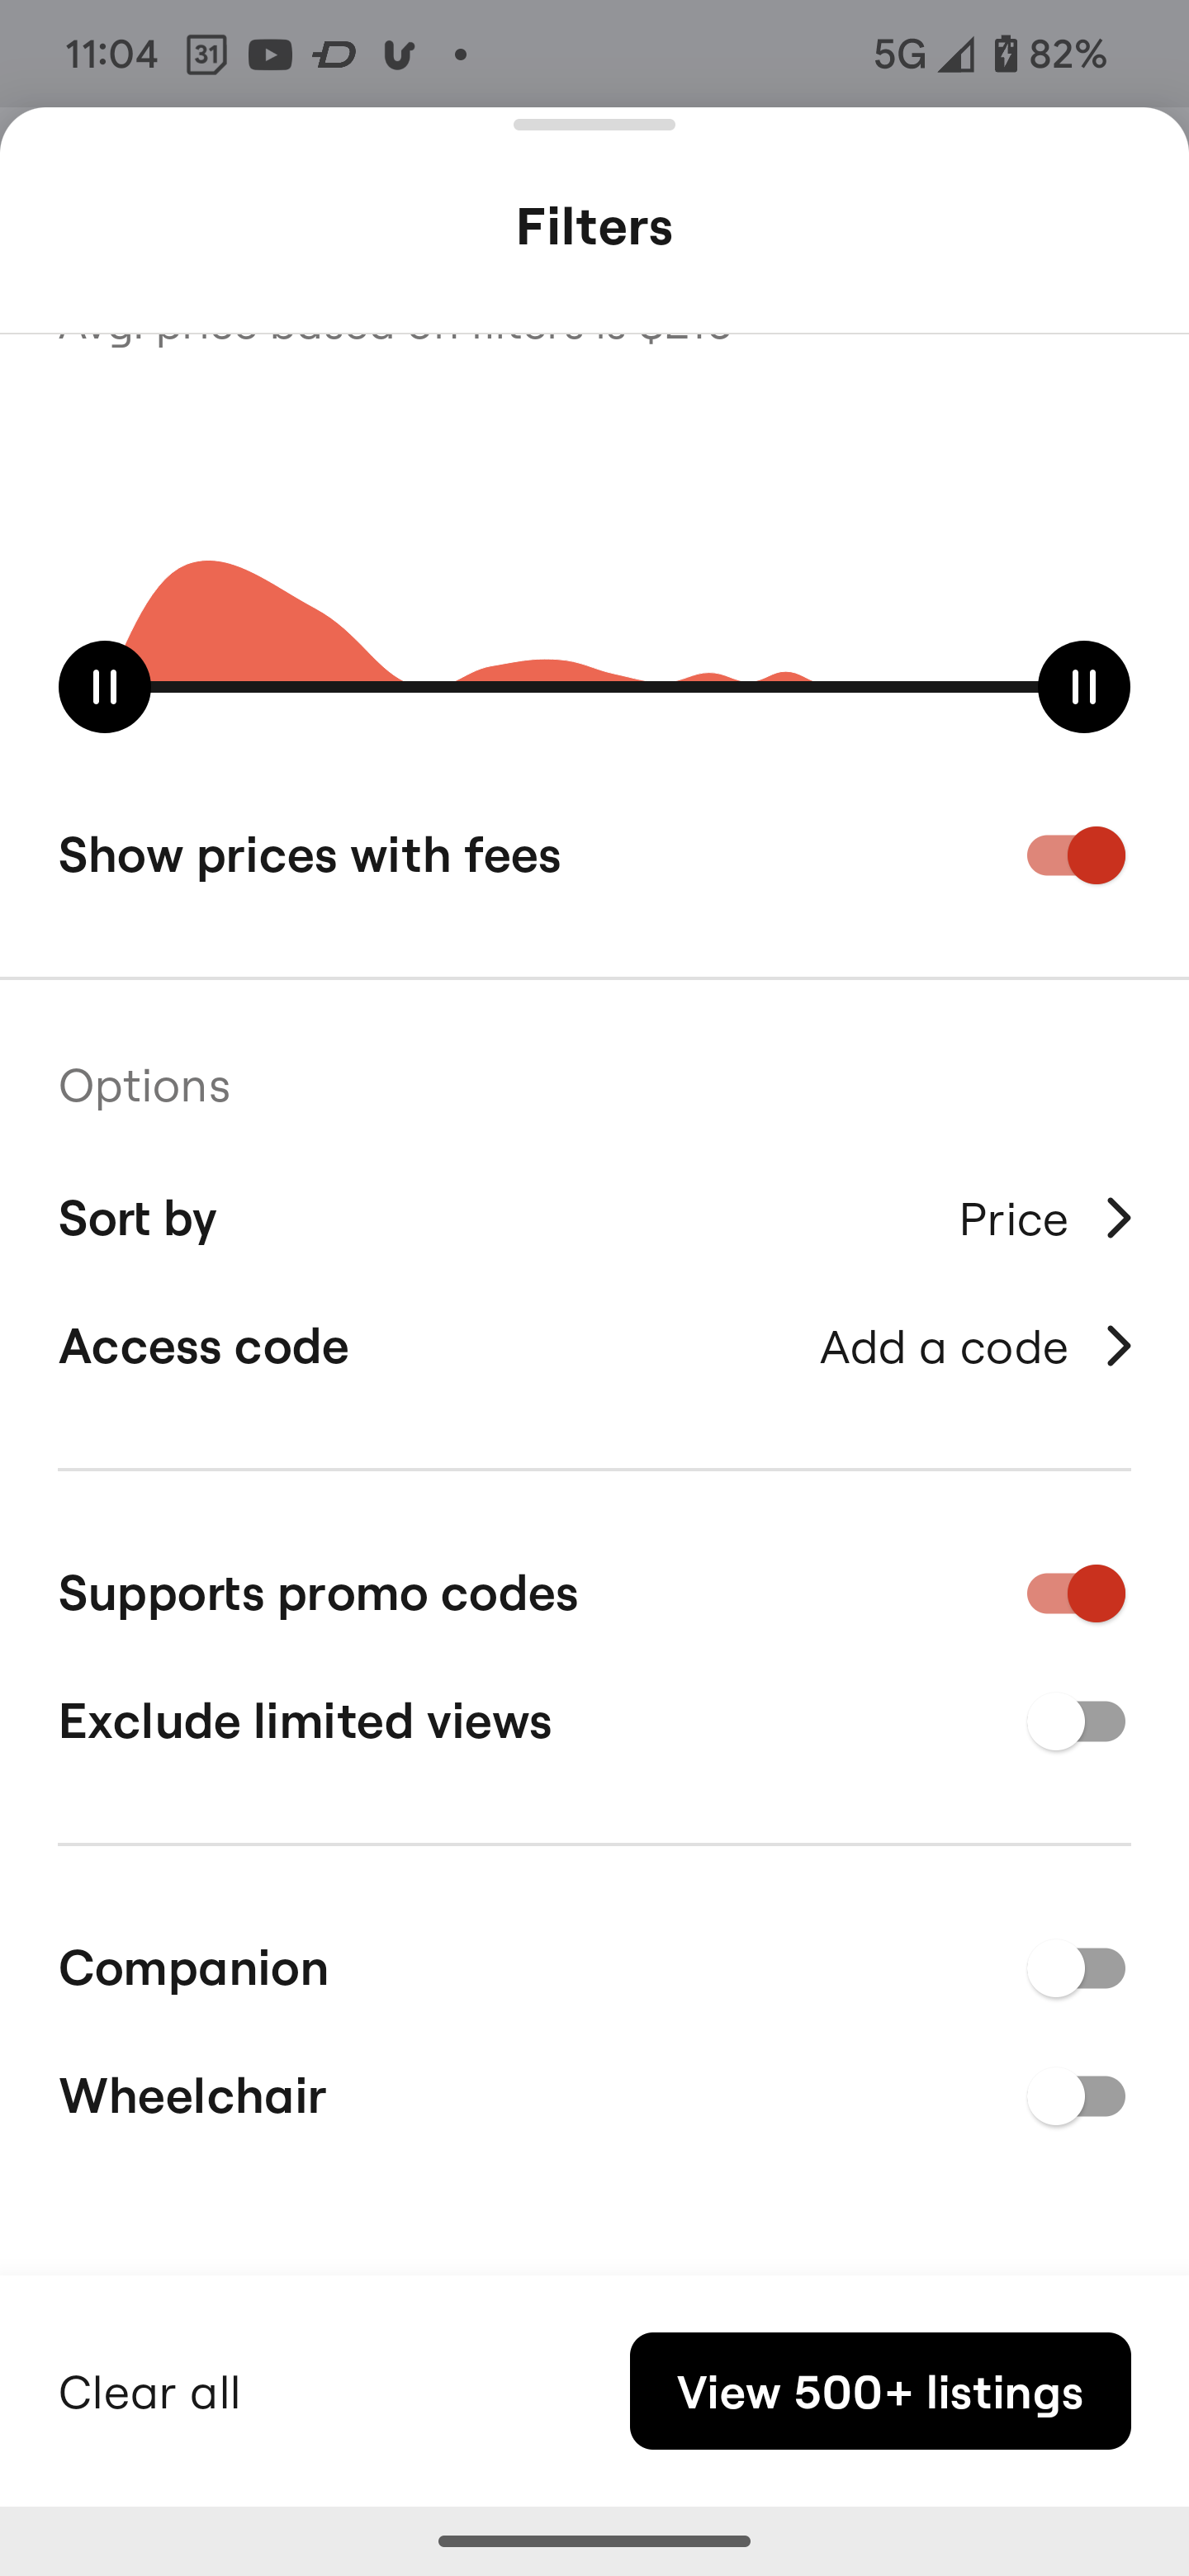This screenshot has height=2576, width=1189.
Task: Tap Clear all filters link
Action: click(x=150, y=2392)
